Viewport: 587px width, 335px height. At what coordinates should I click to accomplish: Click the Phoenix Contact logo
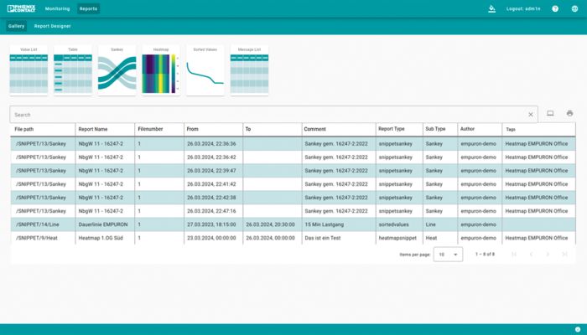coord(21,8)
